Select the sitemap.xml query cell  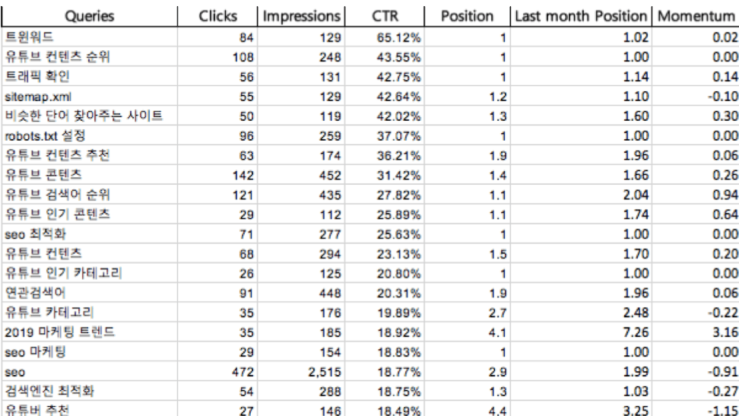90,97
